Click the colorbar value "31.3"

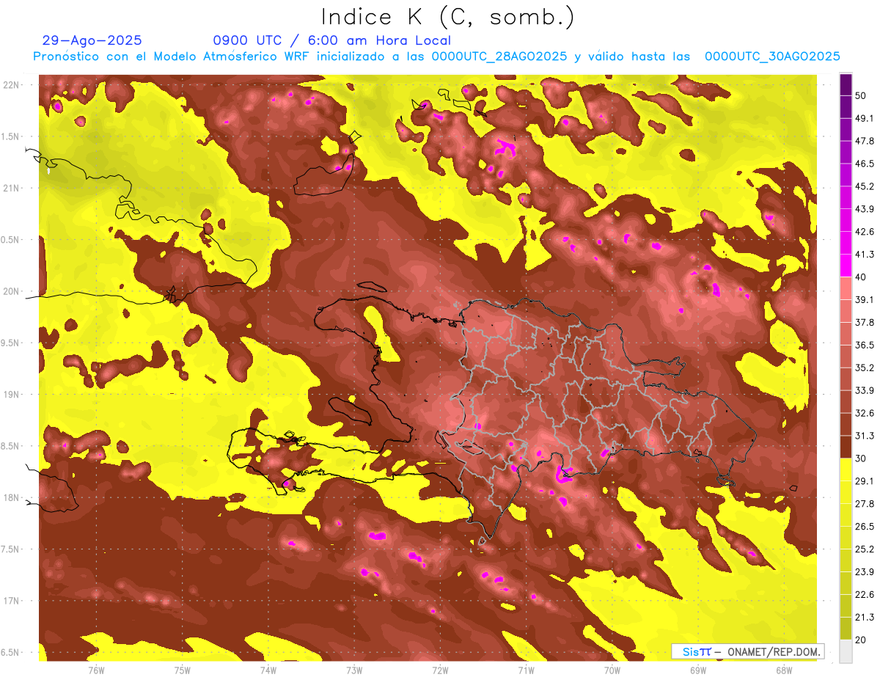pos(865,436)
